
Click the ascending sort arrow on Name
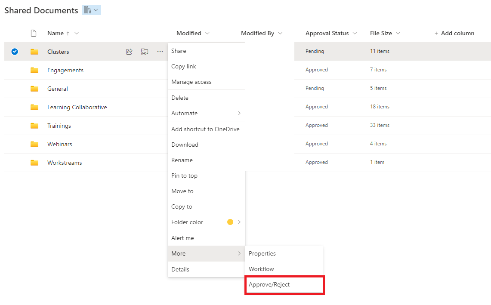[68, 33]
